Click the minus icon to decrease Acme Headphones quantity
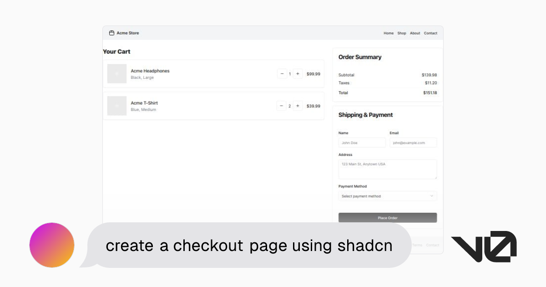The image size is (546, 287). coord(282,73)
